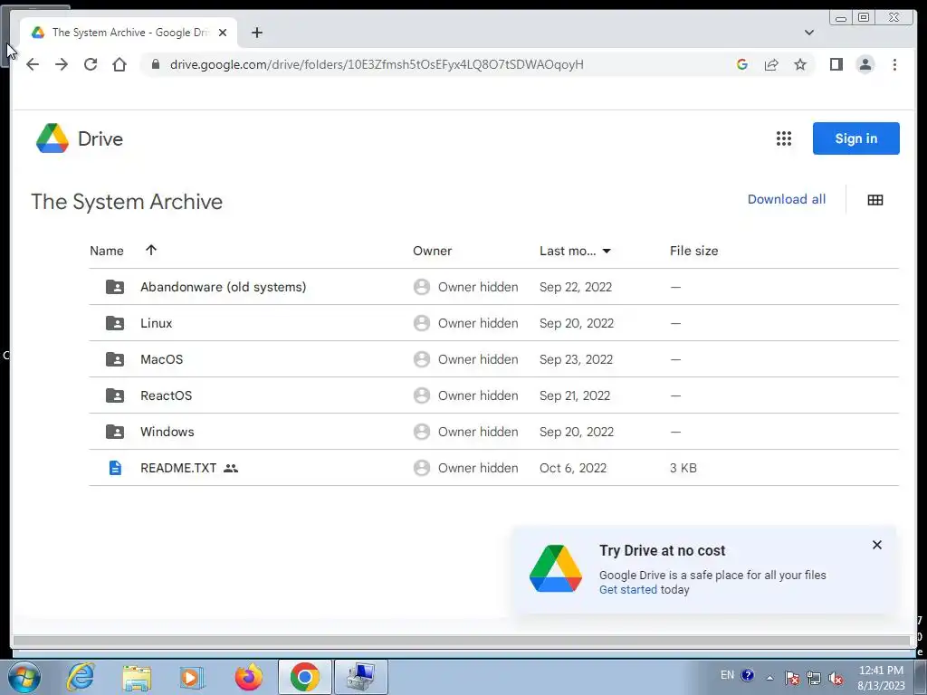Click the shared people icon beside README.TXT

coord(231,468)
